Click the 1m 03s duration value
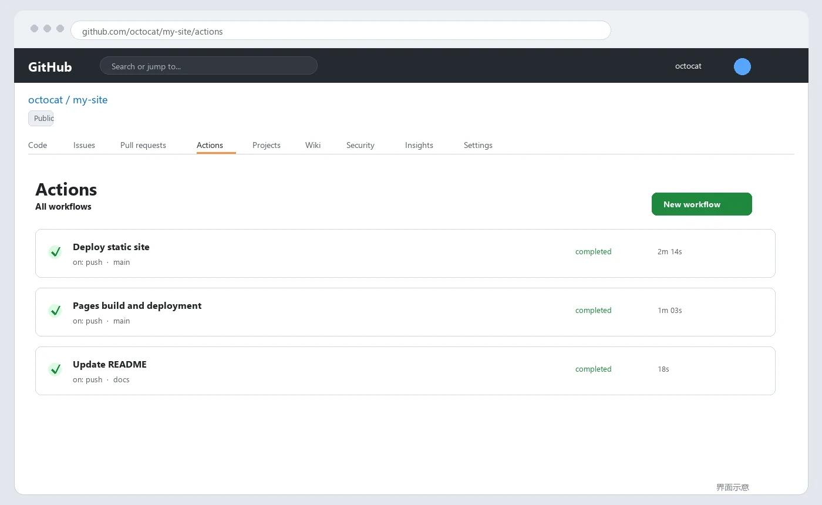 (670, 311)
